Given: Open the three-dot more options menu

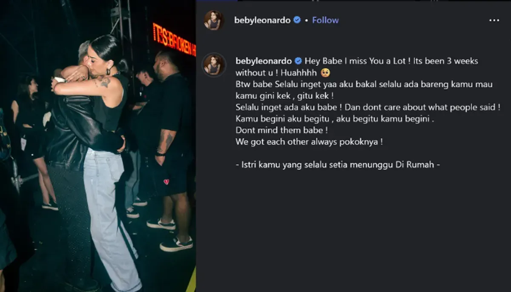Looking at the screenshot, I should pyautogui.click(x=494, y=20).
